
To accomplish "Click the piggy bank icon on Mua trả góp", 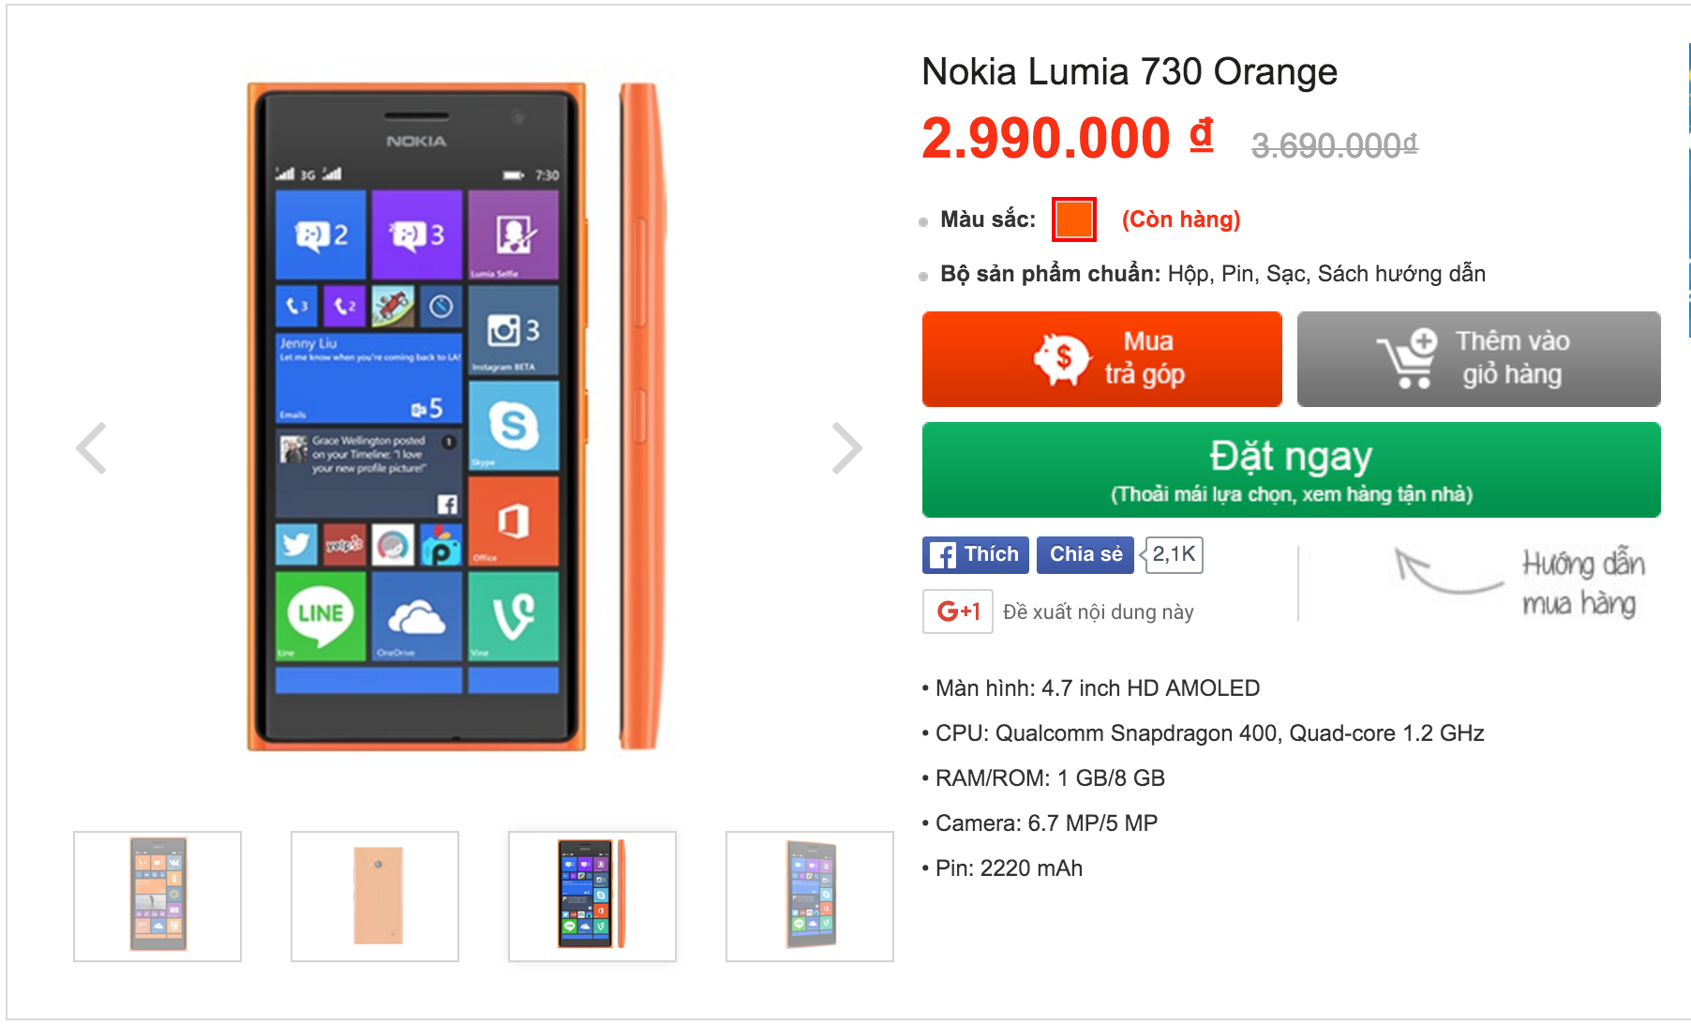I will coord(1063,357).
